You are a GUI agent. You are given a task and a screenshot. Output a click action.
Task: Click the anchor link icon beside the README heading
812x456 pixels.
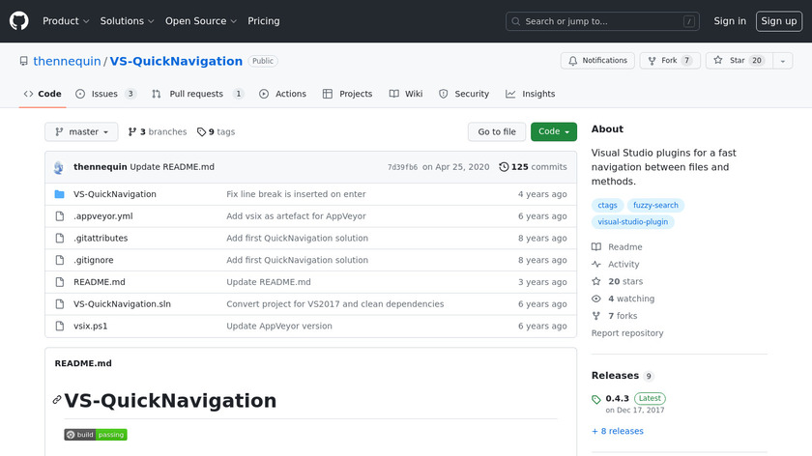[x=57, y=400]
